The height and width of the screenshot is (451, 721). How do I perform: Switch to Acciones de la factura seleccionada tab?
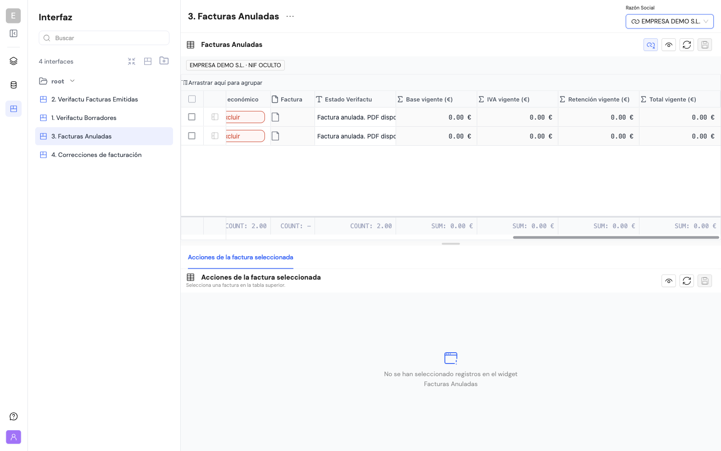(x=241, y=258)
